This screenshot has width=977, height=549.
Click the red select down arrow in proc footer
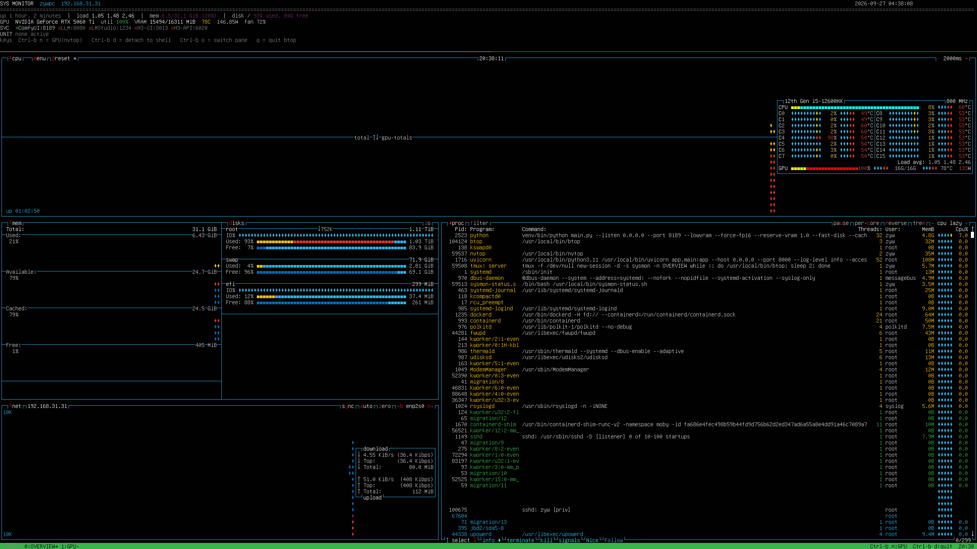click(x=475, y=540)
